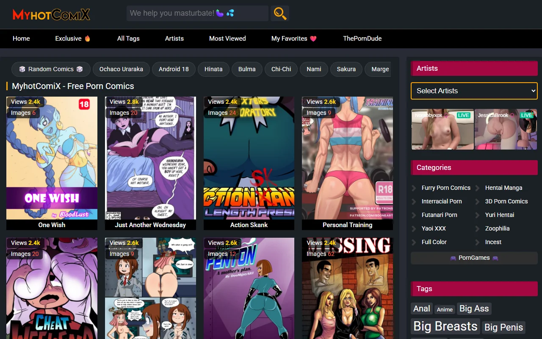
Task: Open the Hentai Manga category
Action: tap(503, 188)
